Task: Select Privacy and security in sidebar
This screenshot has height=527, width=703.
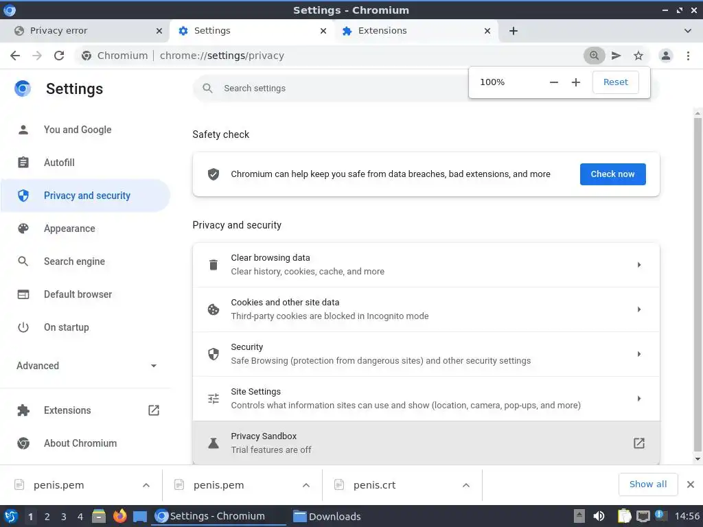Action: click(x=85, y=196)
